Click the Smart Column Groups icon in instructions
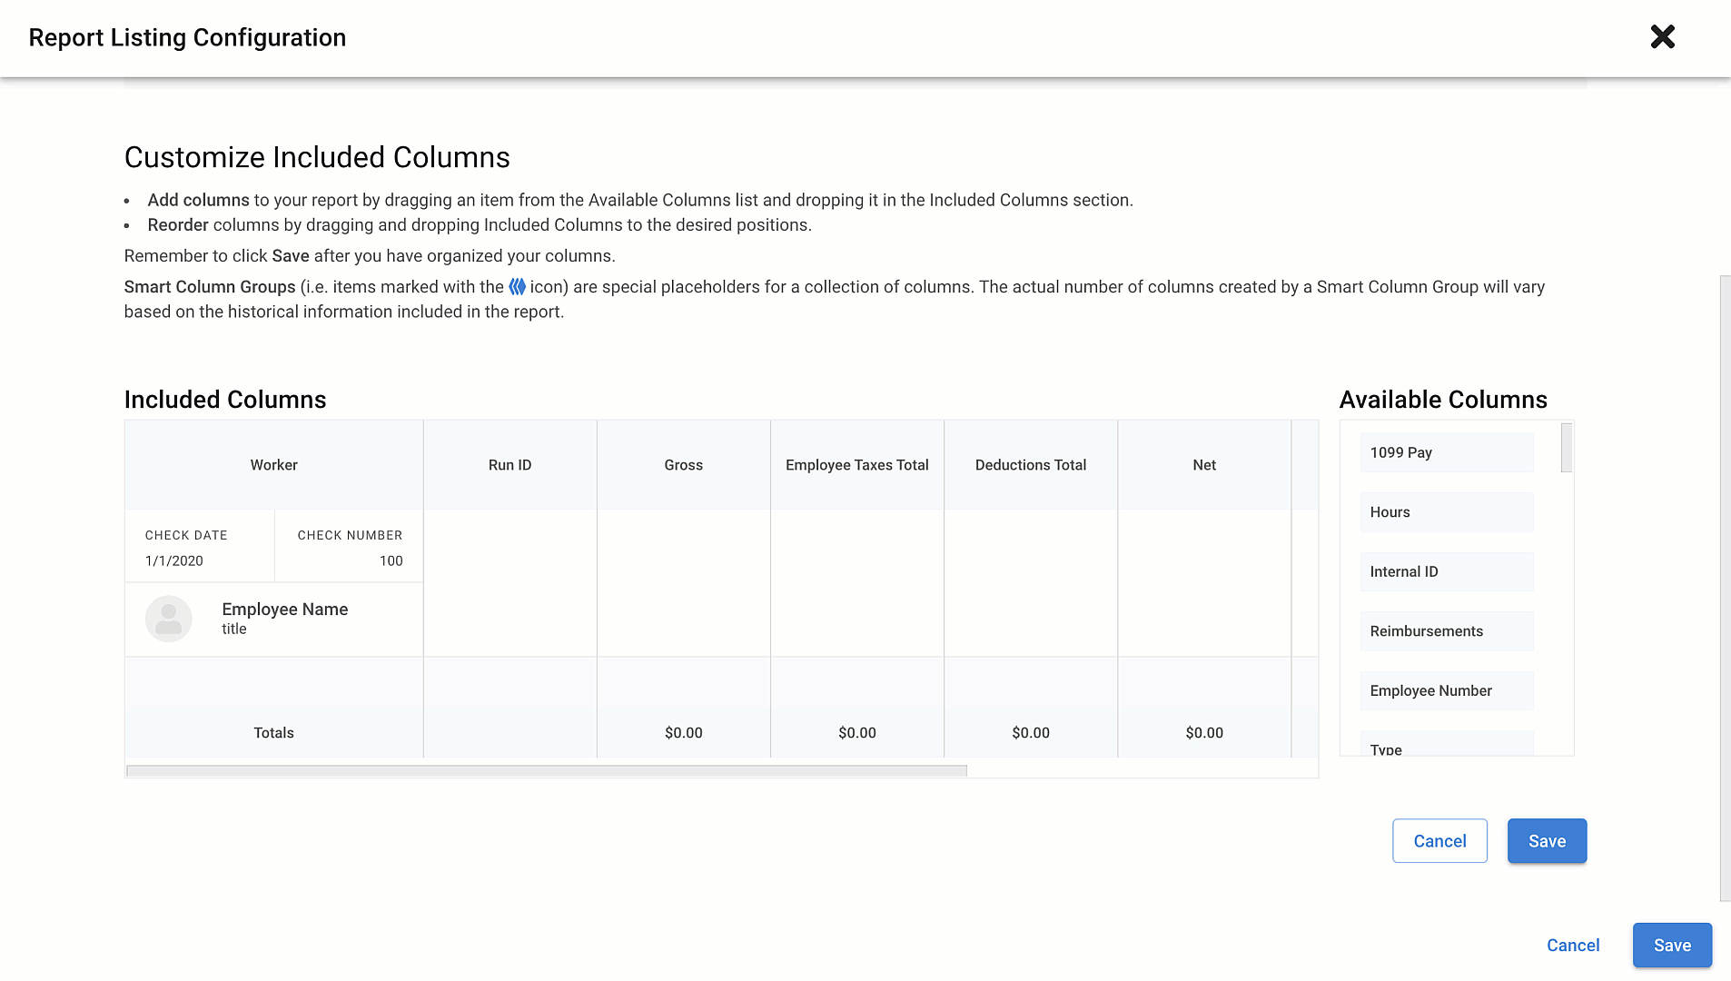The image size is (1731, 981). 516,286
